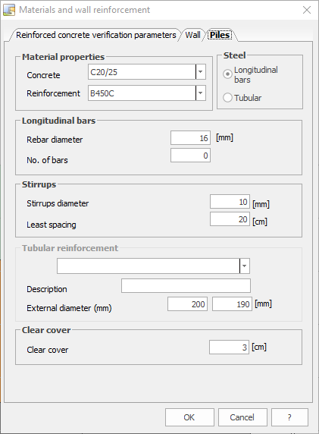This screenshot has width=319, height=434.
Task: Edit the Least spacing value
Action: click(x=230, y=219)
